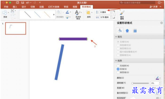Open the Transitions (切换) tab

tap(33, 7)
